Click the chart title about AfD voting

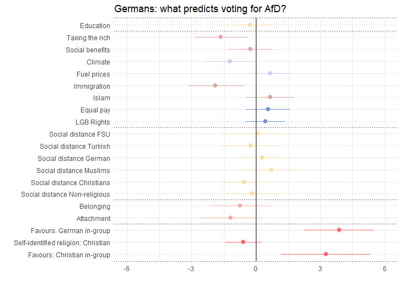tap(200, 9)
